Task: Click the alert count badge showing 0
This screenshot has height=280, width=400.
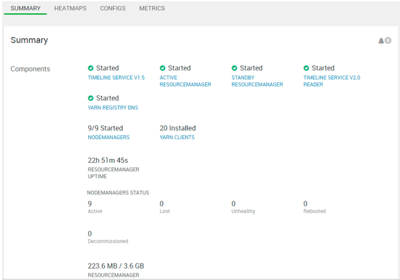Action: (x=388, y=40)
